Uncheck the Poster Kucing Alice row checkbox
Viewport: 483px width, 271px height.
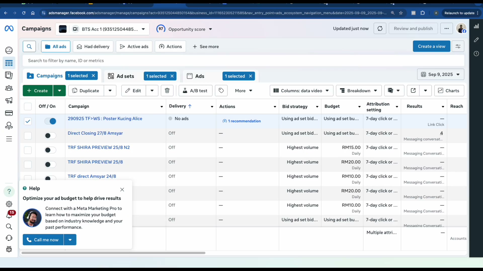(x=28, y=121)
